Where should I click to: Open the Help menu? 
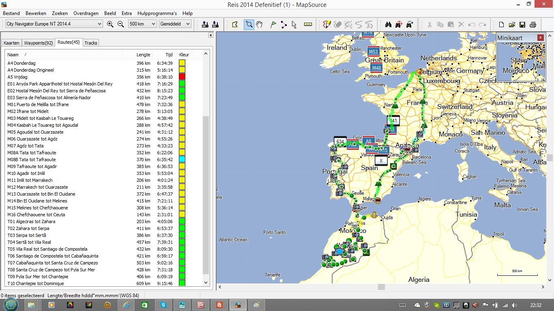tap(187, 13)
